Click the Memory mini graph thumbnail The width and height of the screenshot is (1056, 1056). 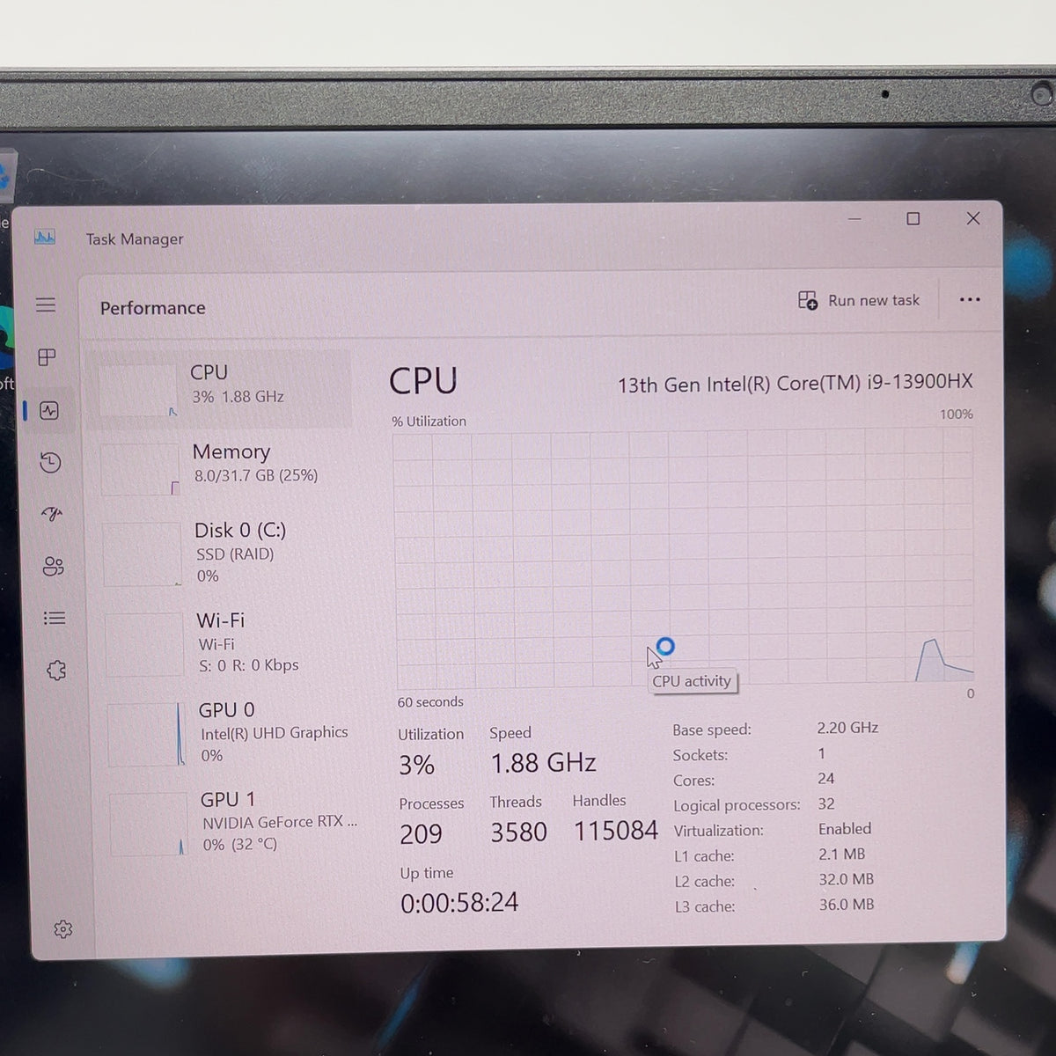[x=140, y=469]
